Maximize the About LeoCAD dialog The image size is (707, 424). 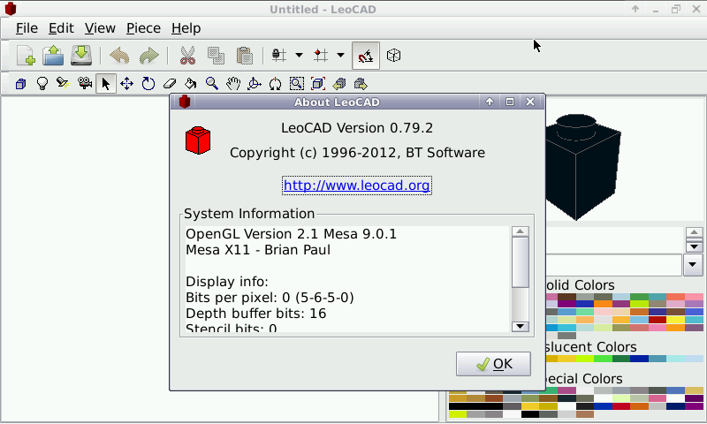point(510,102)
